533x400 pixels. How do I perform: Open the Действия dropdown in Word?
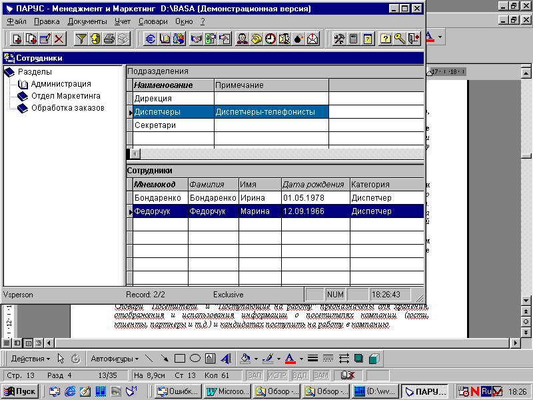[31, 359]
